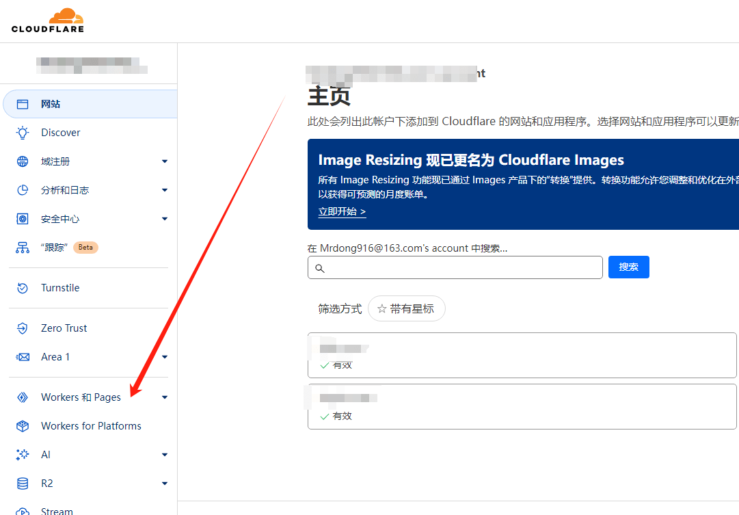Image resolution: width=739 pixels, height=515 pixels.
Task: Click the 安全中心 shield icon
Action: click(x=23, y=219)
